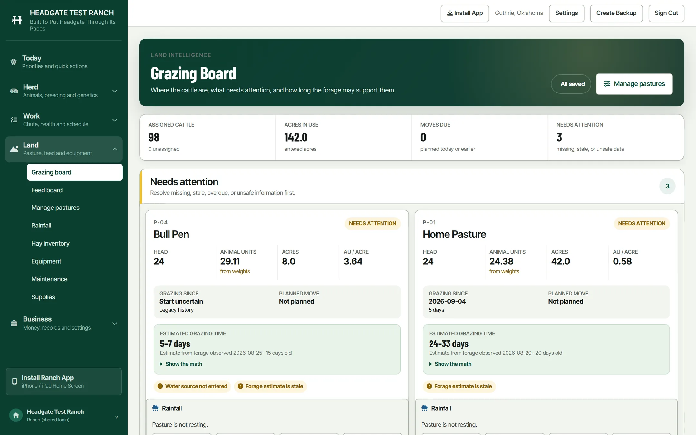Open the Today priorities page

click(x=64, y=62)
